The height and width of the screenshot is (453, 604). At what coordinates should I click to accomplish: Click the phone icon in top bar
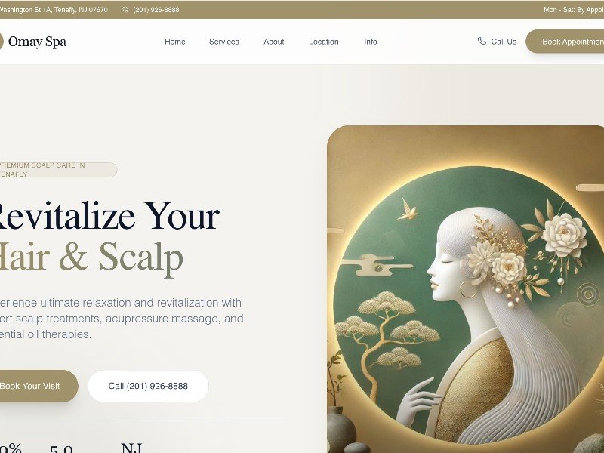coord(125,10)
